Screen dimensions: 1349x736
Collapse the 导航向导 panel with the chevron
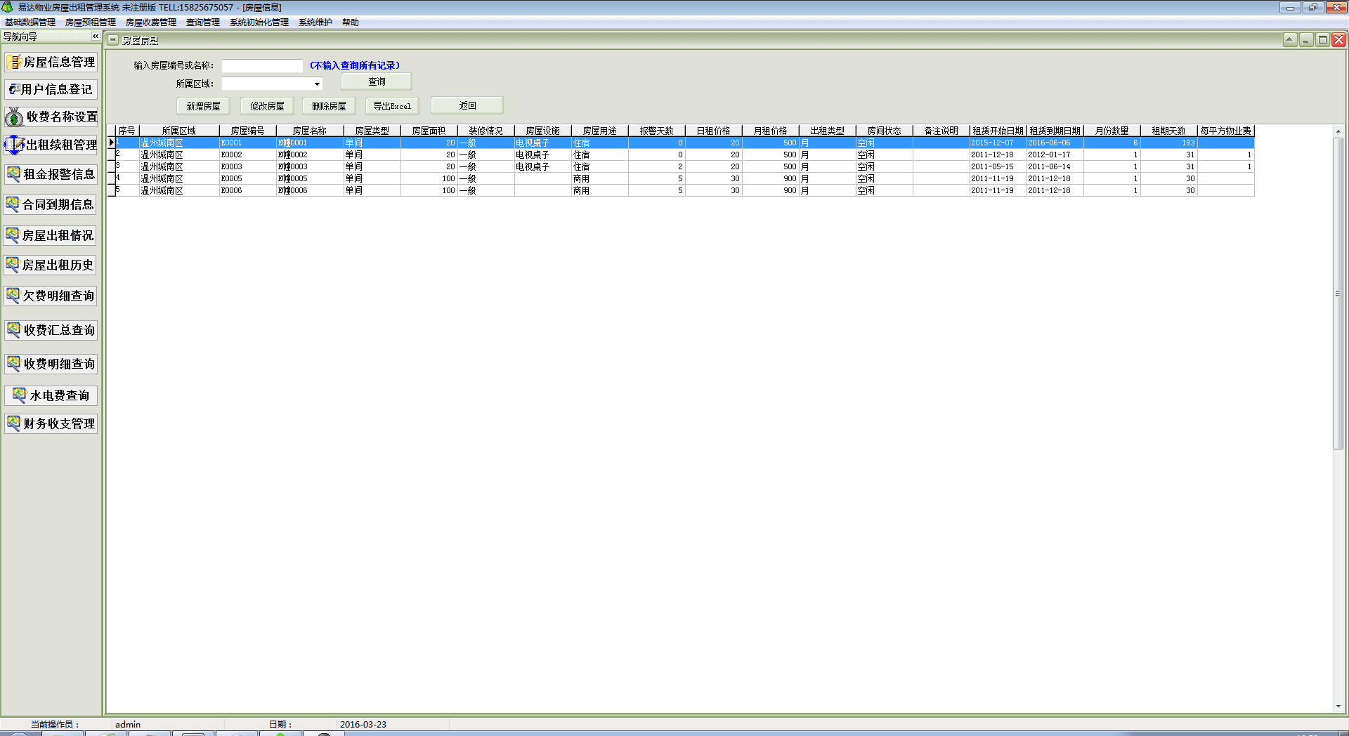96,37
